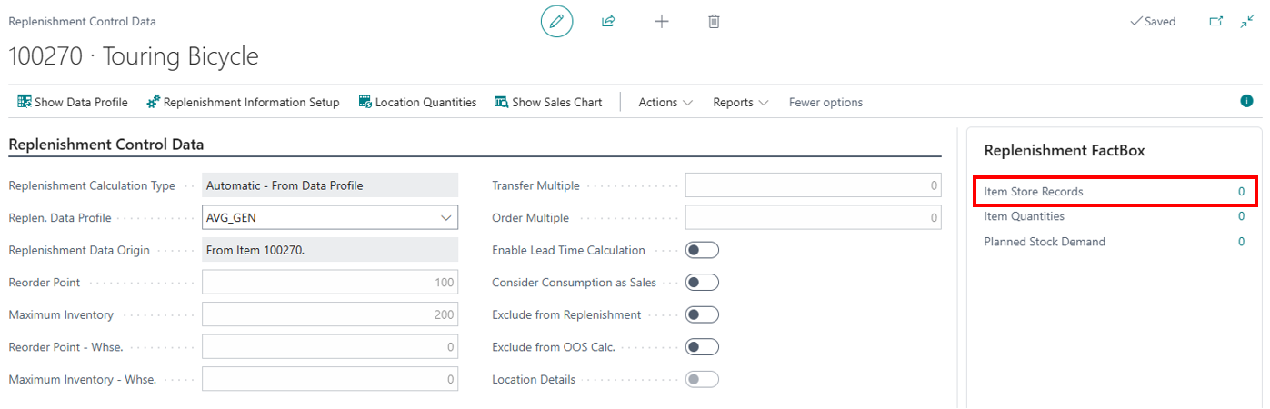
Task: Click the Item Quantities value link
Action: tap(1241, 217)
